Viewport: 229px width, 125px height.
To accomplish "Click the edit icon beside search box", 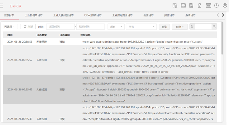I will point(192,26).
